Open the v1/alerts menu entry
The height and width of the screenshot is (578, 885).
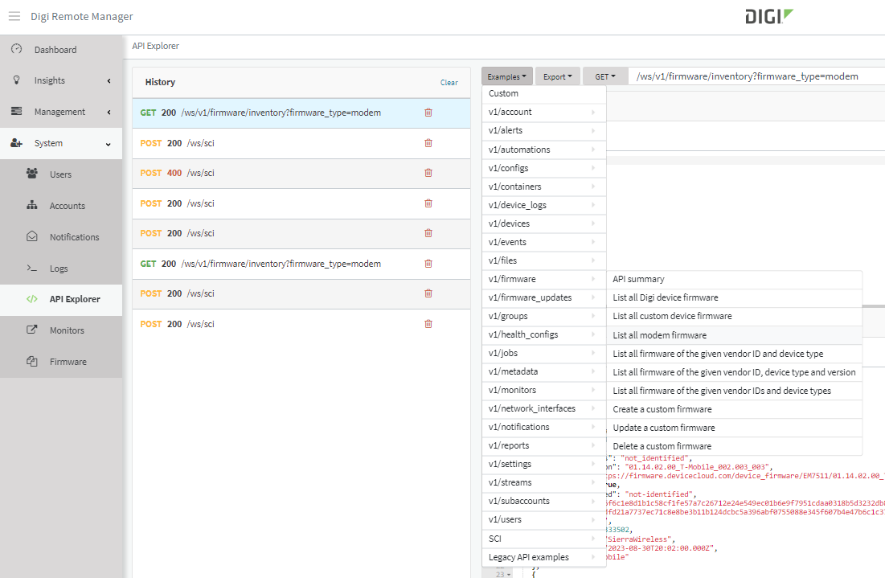543,130
